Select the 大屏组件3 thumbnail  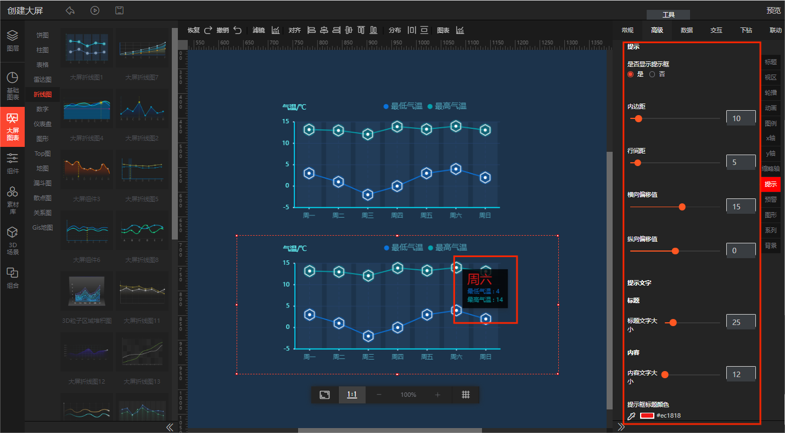click(87, 169)
